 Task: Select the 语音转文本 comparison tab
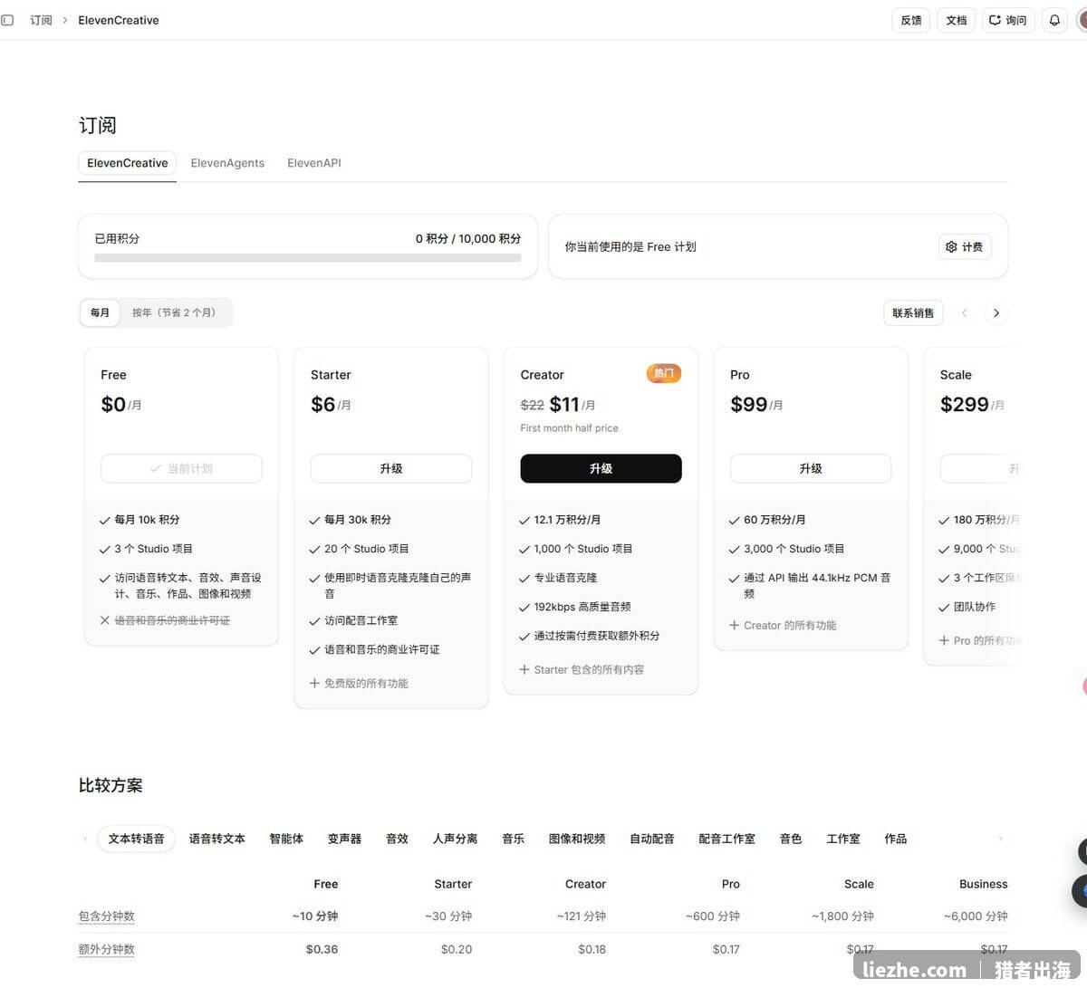click(216, 839)
